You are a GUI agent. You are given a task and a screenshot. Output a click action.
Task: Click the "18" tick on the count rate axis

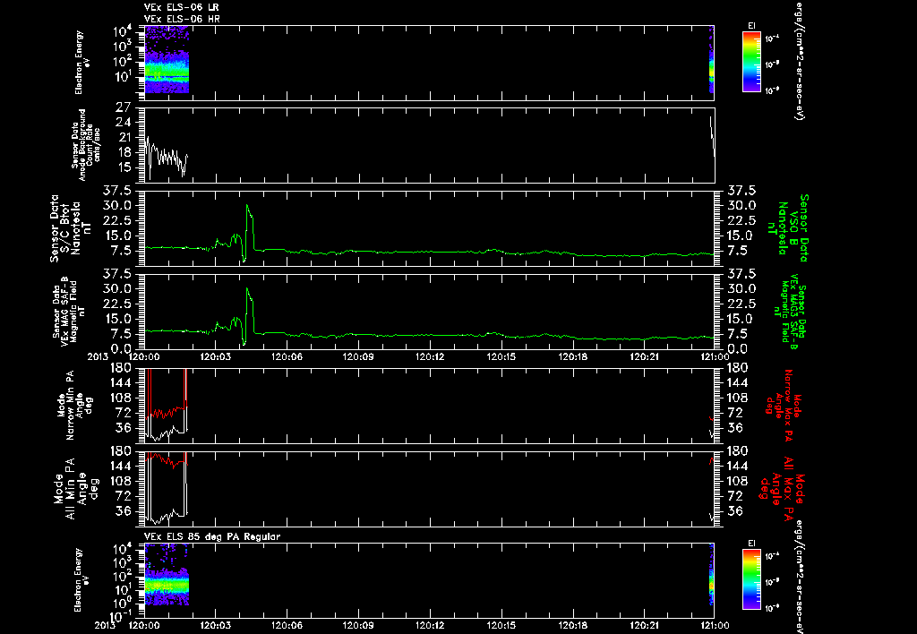(124, 152)
